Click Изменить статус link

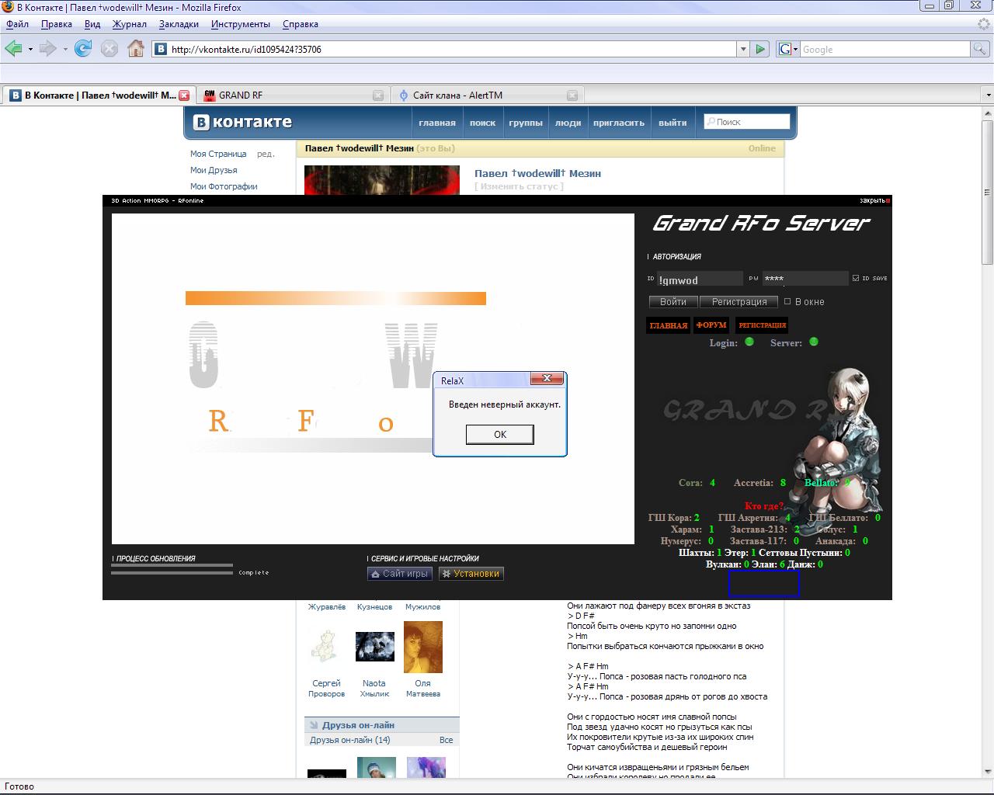pos(519,186)
